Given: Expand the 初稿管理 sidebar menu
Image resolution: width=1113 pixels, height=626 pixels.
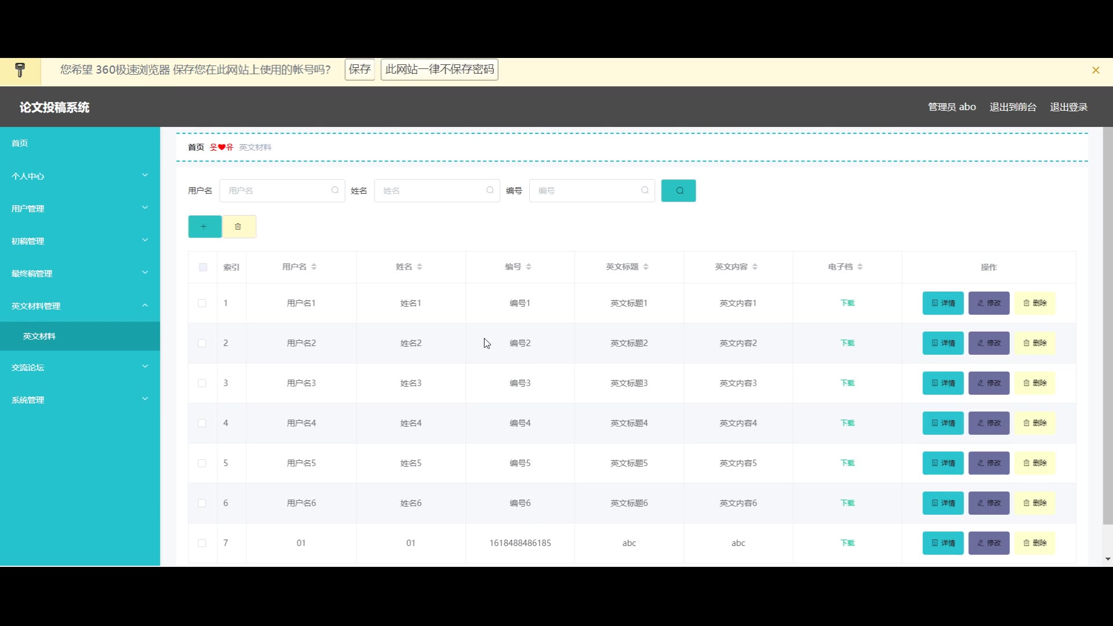Looking at the screenshot, I should click(x=80, y=241).
